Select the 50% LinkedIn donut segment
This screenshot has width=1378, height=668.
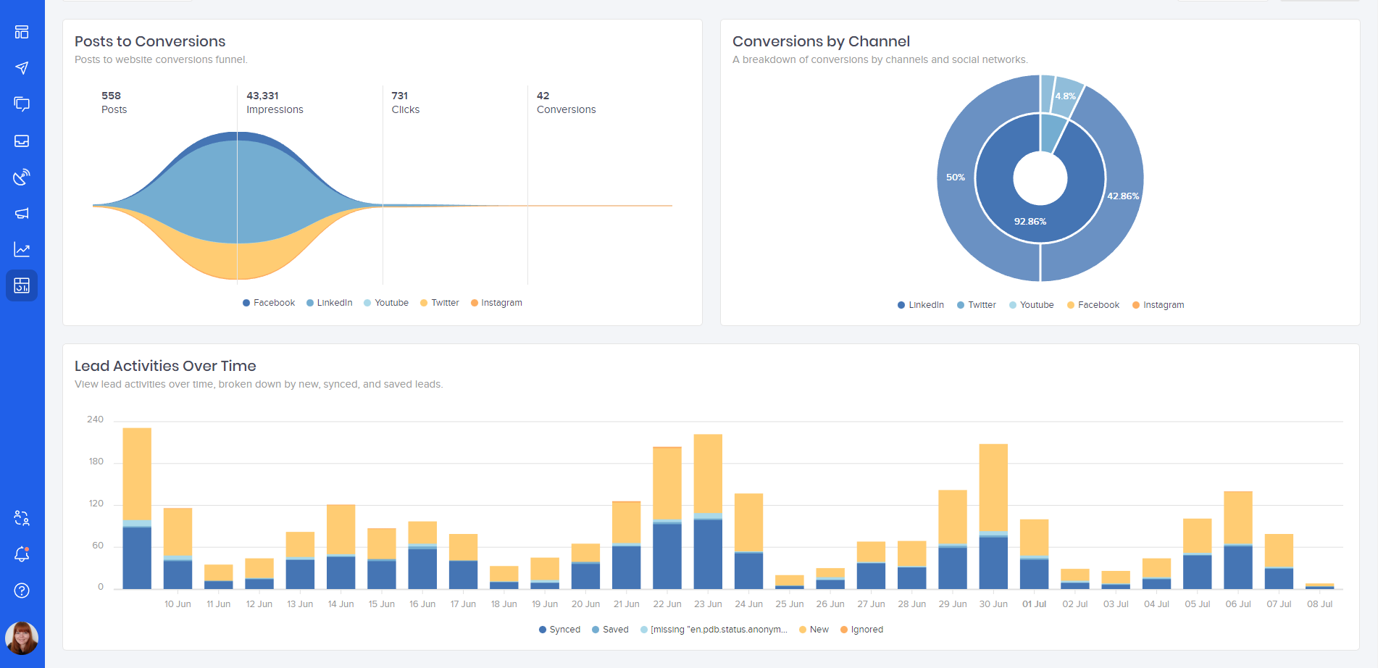pyautogui.click(x=956, y=177)
